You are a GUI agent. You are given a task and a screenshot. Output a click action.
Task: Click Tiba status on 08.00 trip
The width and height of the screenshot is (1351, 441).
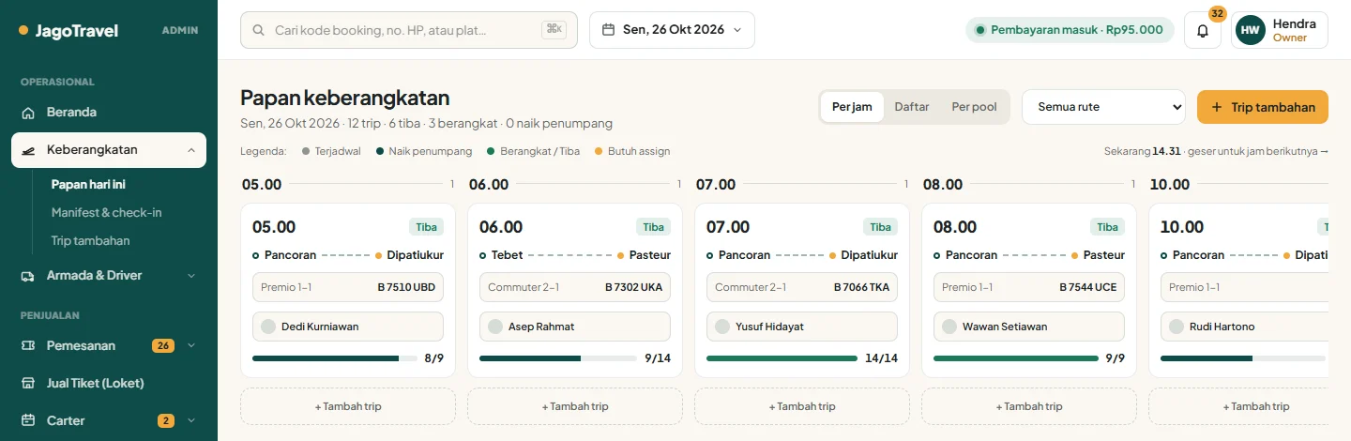point(1107,227)
